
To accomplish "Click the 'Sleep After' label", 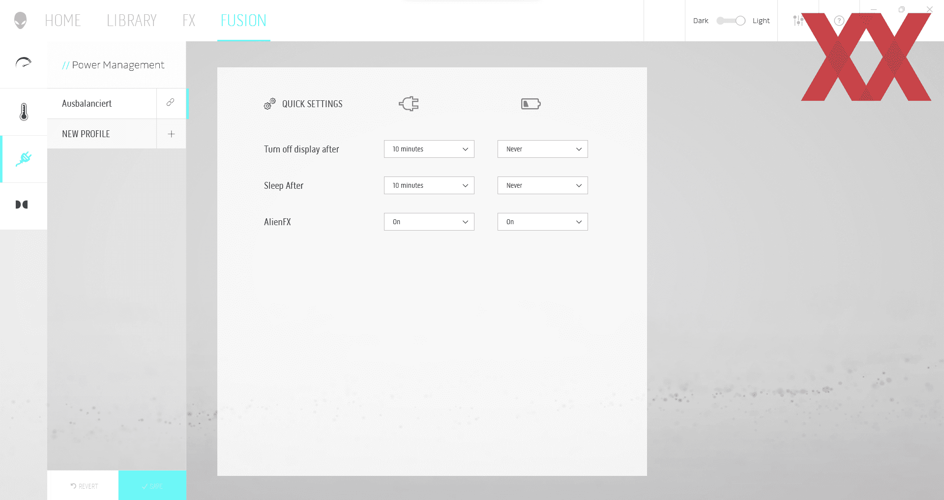I will 284,185.
